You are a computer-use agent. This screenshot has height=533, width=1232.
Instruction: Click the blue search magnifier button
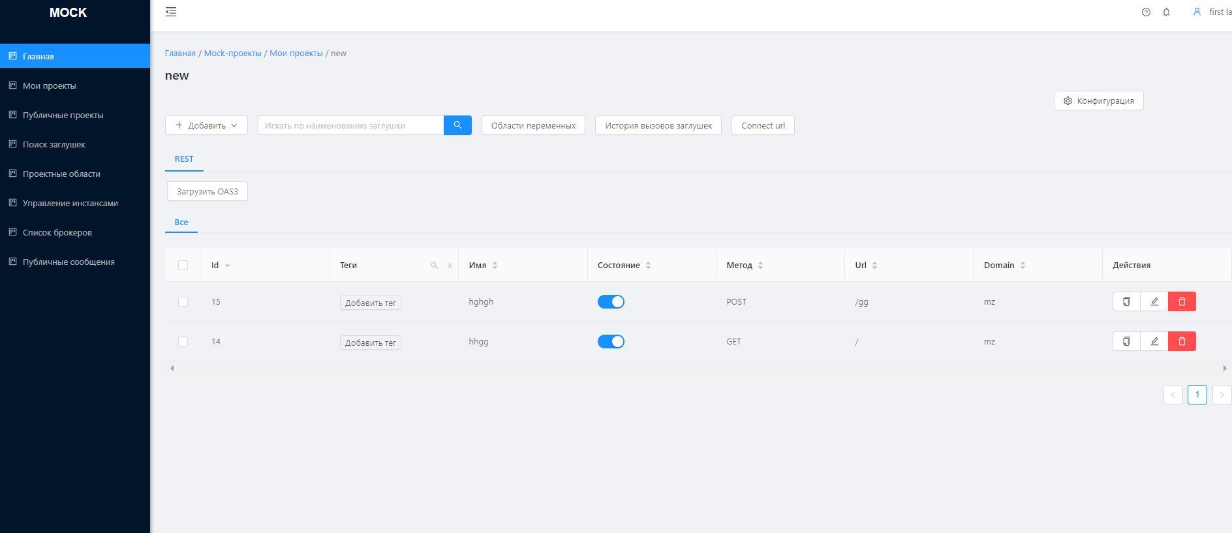click(457, 125)
